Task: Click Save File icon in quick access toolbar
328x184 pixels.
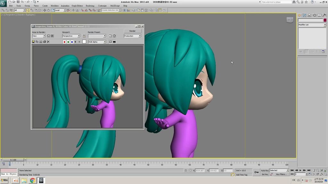Action: coord(18,2)
